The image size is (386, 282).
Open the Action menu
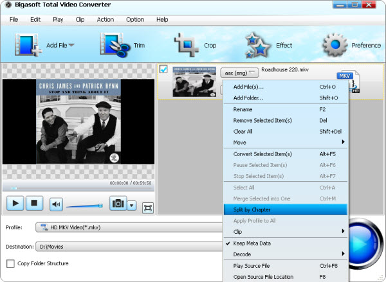(106, 19)
